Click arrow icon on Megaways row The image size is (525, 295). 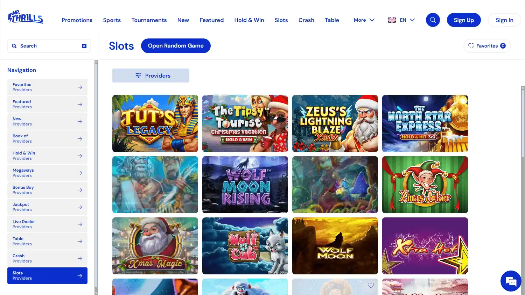click(x=80, y=173)
